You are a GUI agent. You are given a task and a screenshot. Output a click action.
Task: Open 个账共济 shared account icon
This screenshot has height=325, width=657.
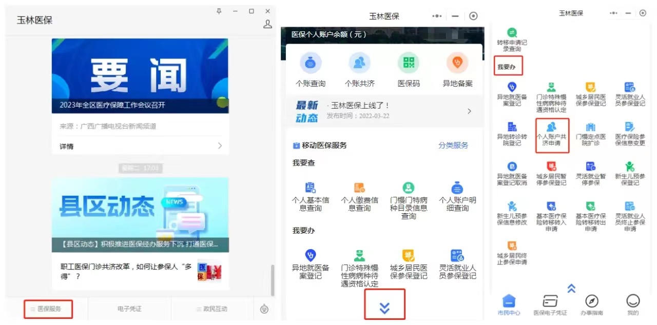[x=359, y=64]
